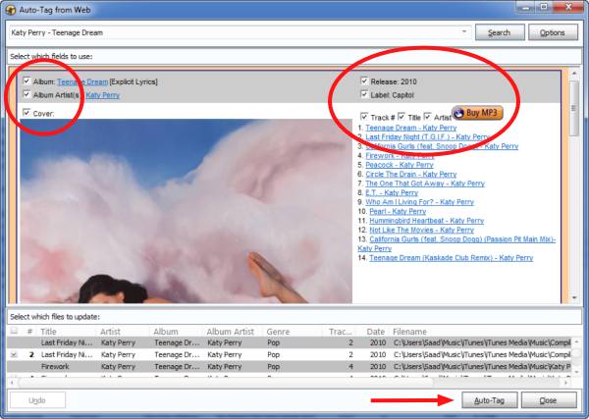This screenshot has width=589, height=419.
Task: Open E.T. - Katy Perry link
Action: click(392, 193)
